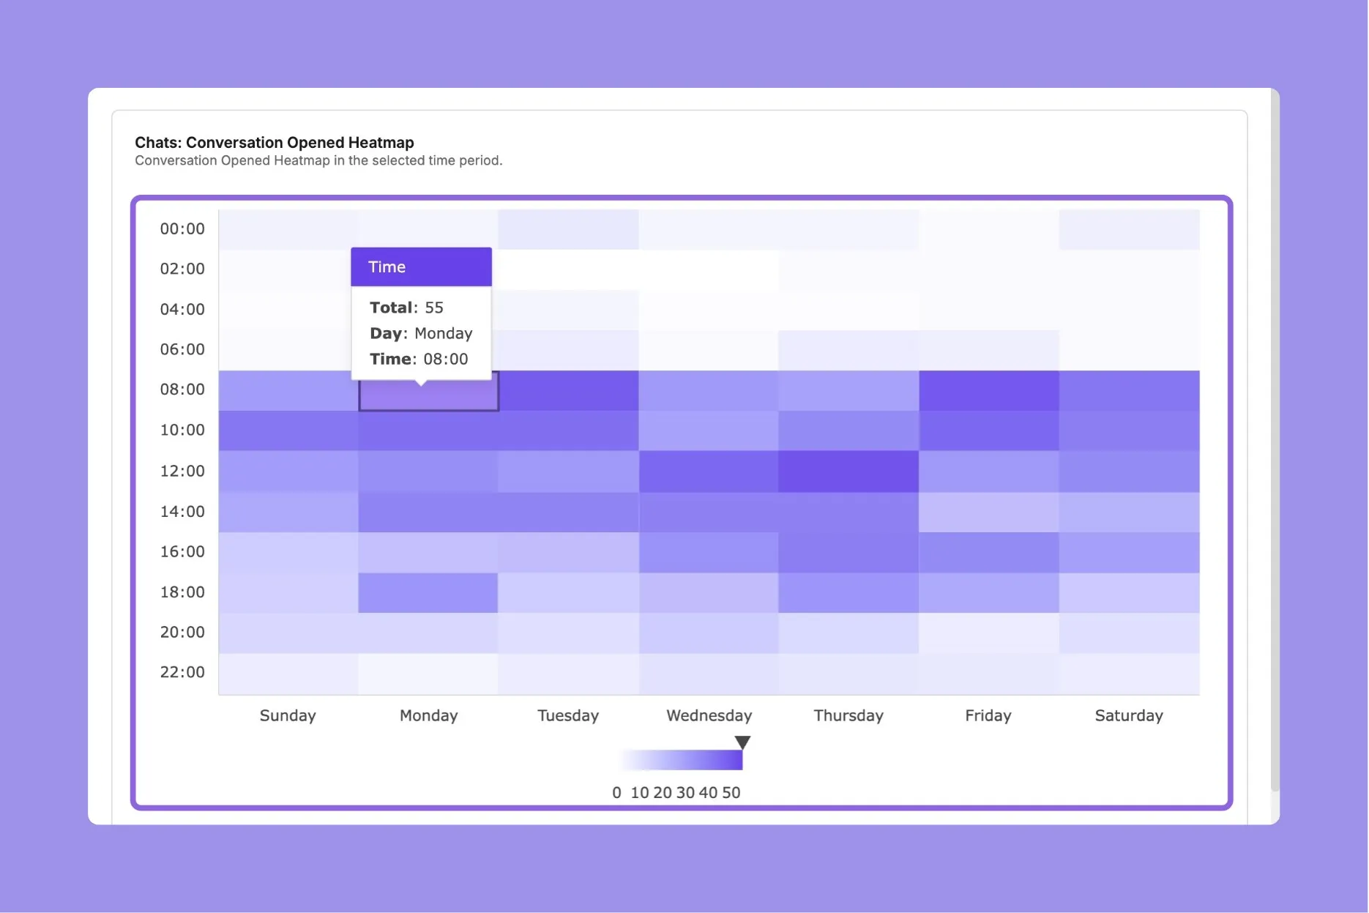Click the Thursday axis label

click(x=848, y=715)
